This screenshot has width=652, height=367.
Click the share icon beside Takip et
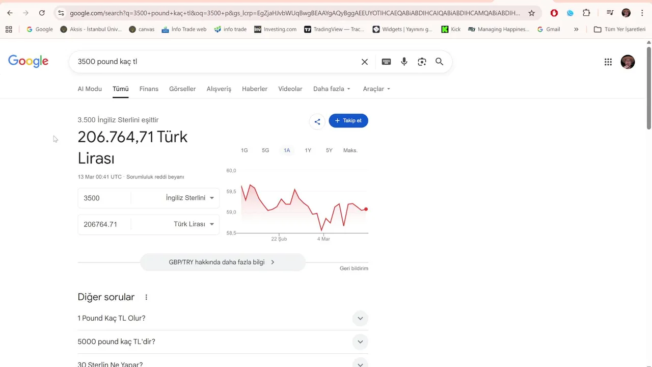click(317, 121)
